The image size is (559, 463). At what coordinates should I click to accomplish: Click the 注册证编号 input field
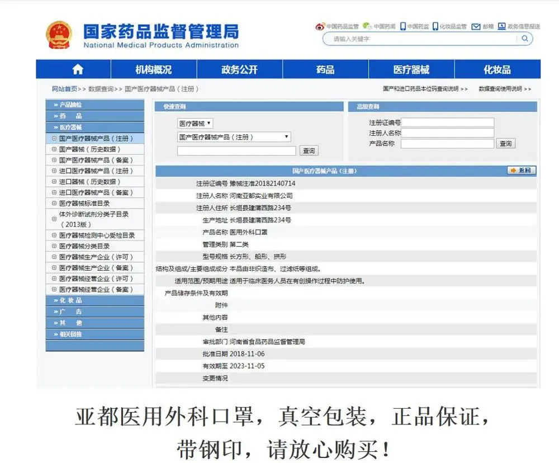[447, 122]
